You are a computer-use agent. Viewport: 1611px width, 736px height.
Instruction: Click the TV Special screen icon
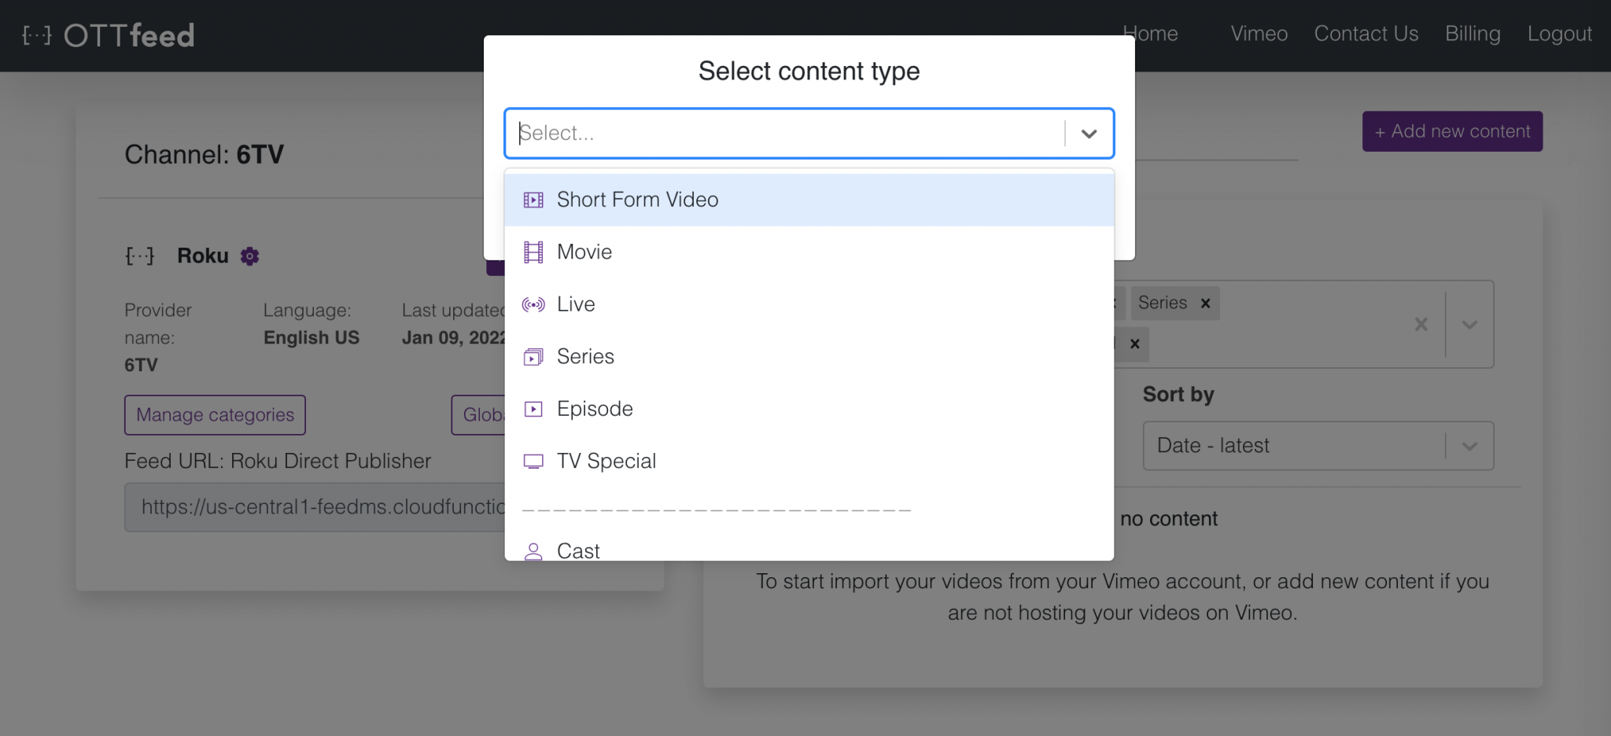[x=533, y=461]
